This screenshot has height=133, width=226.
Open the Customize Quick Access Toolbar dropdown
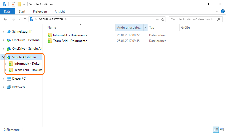24,5
